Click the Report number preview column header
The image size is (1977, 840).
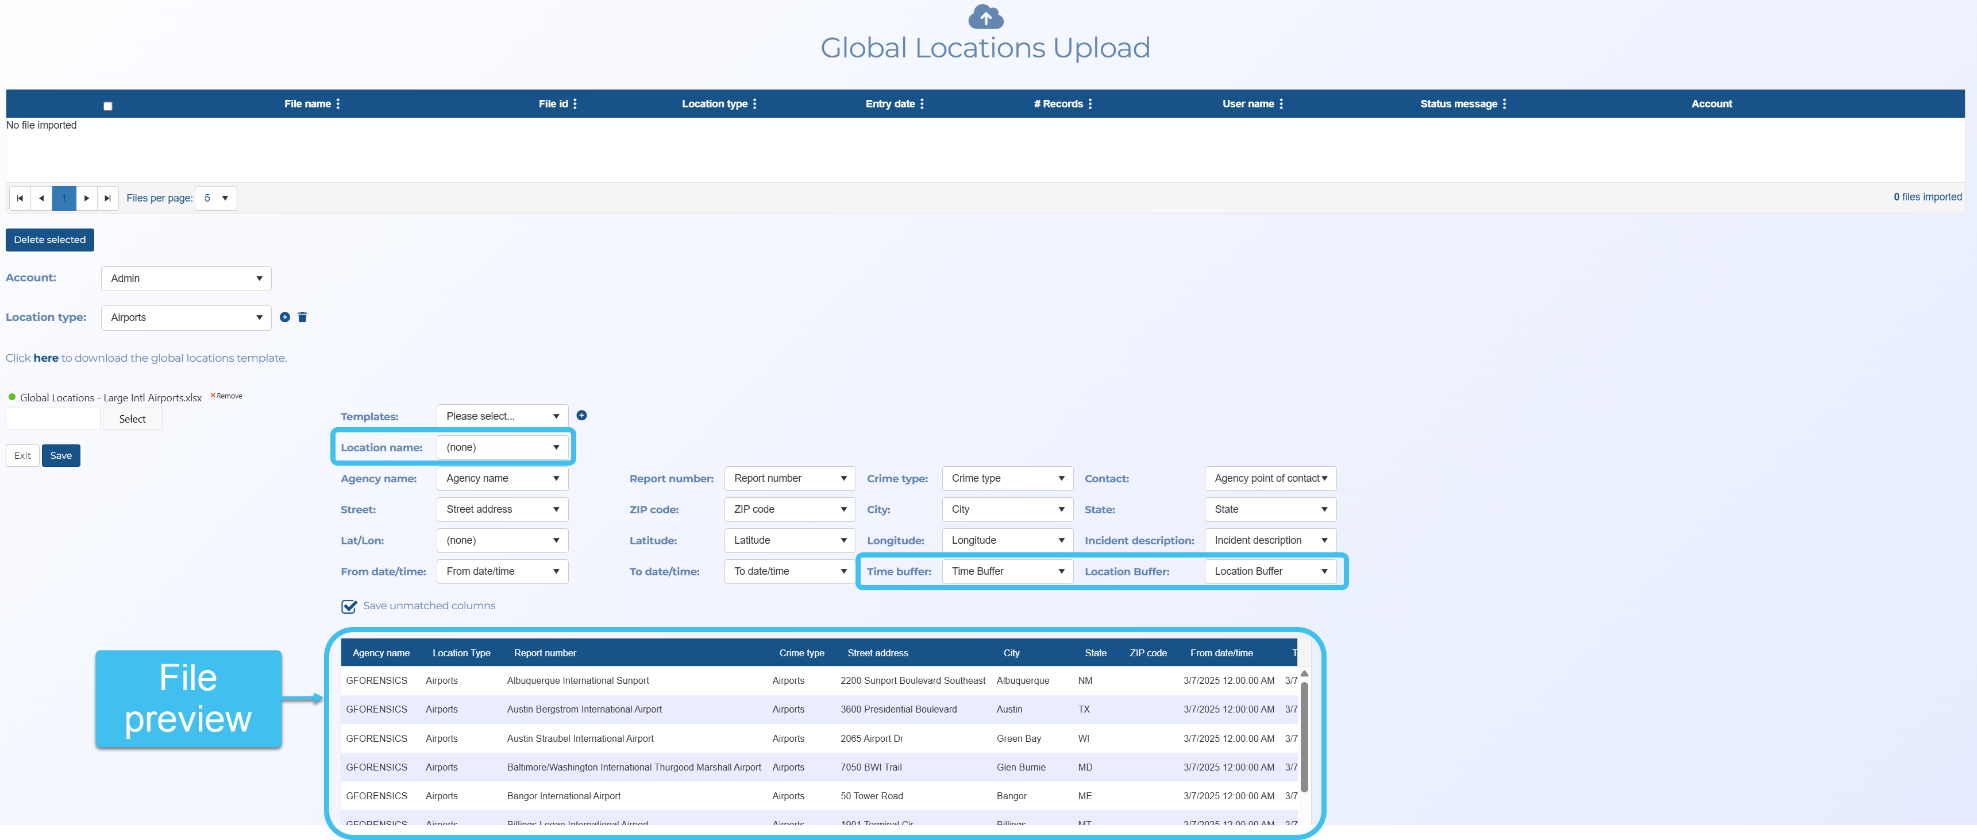pyautogui.click(x=545, y=653)
